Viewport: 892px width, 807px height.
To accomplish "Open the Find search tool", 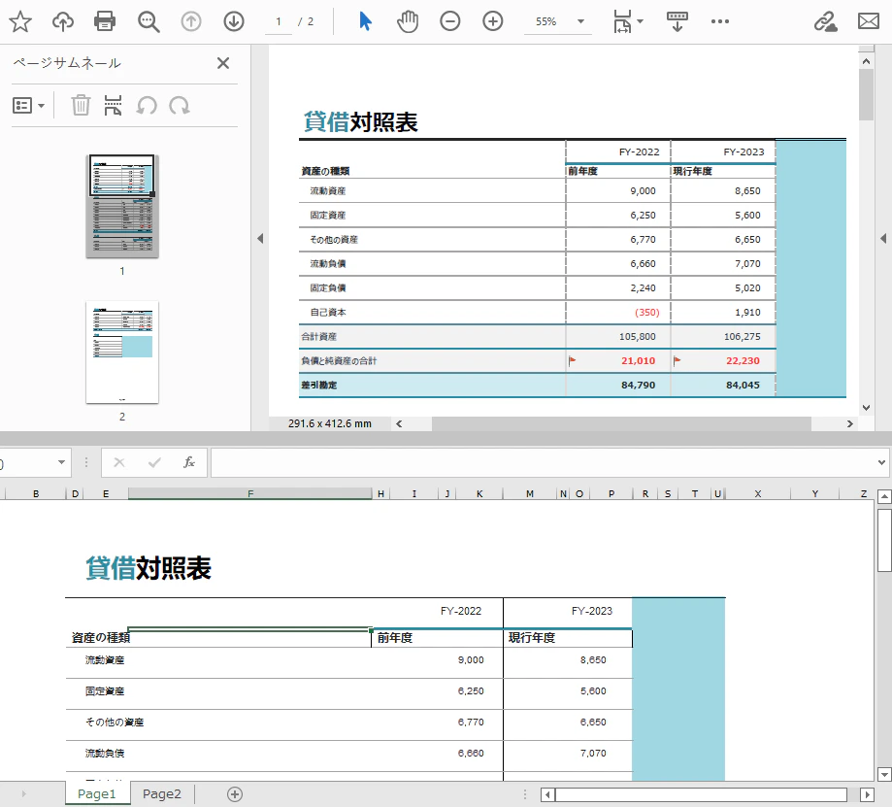I will pyautogui.click(x=147, y=20).
